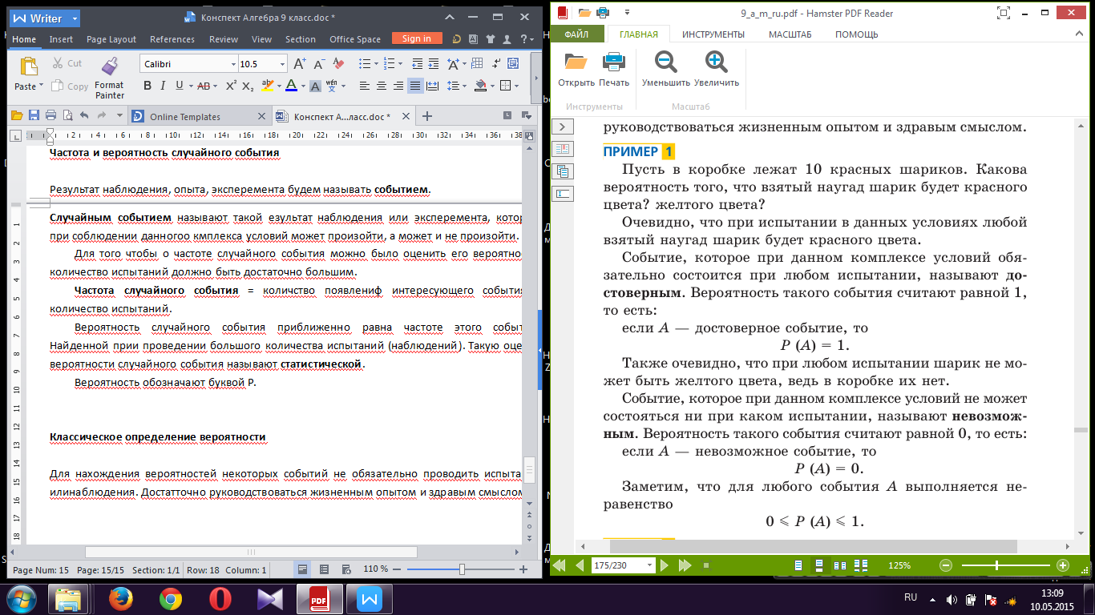This screenshot has width=1095, height=615.
Task: Click Уменьшить to zoom out of the PDF
Action: pyautogui.click(x=665, y=69)
